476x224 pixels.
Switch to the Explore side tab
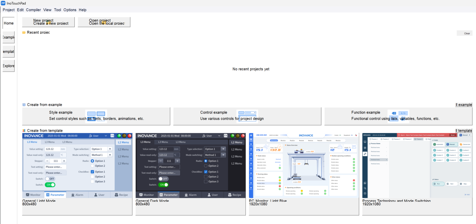[x=8, y=66]
